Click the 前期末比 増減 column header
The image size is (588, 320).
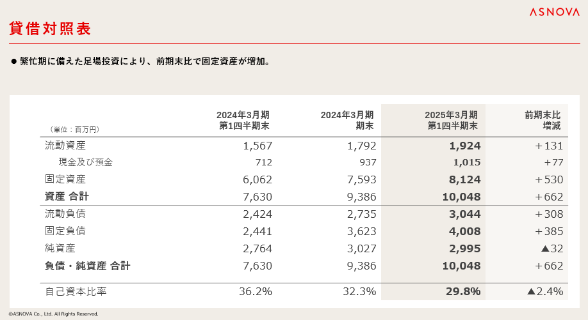[543, 120]
